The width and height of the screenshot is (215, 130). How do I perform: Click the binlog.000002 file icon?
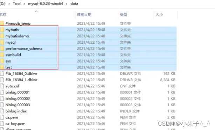[2, 99]
